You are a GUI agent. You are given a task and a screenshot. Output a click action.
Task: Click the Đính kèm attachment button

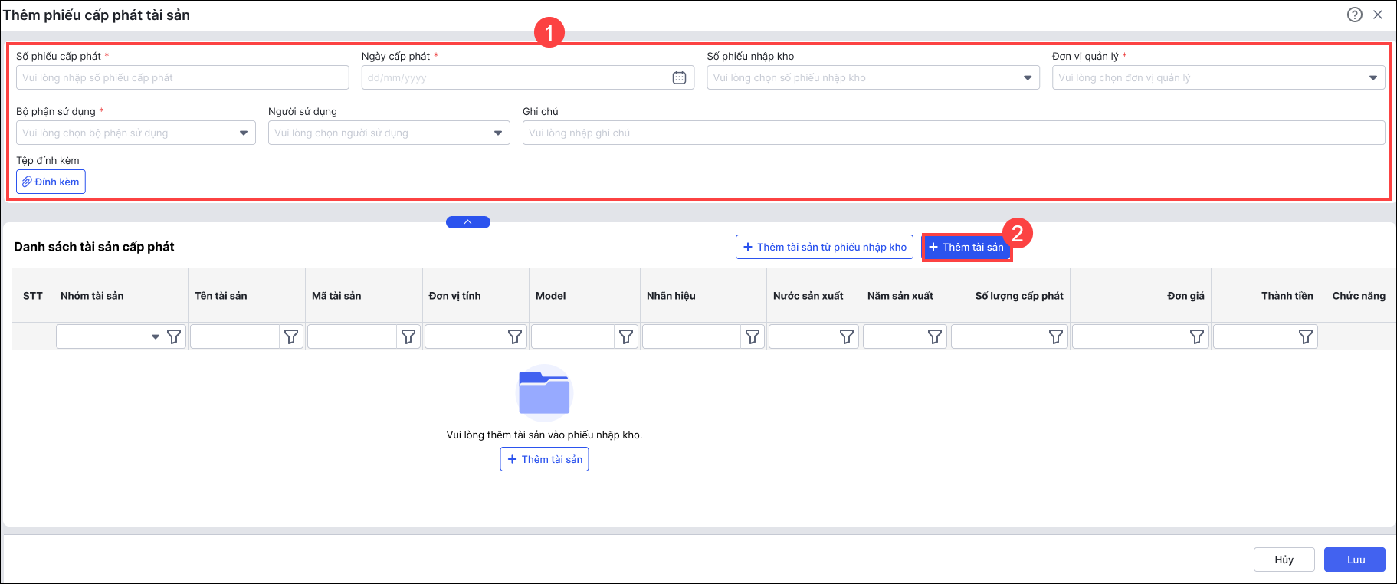coord(51,182)
